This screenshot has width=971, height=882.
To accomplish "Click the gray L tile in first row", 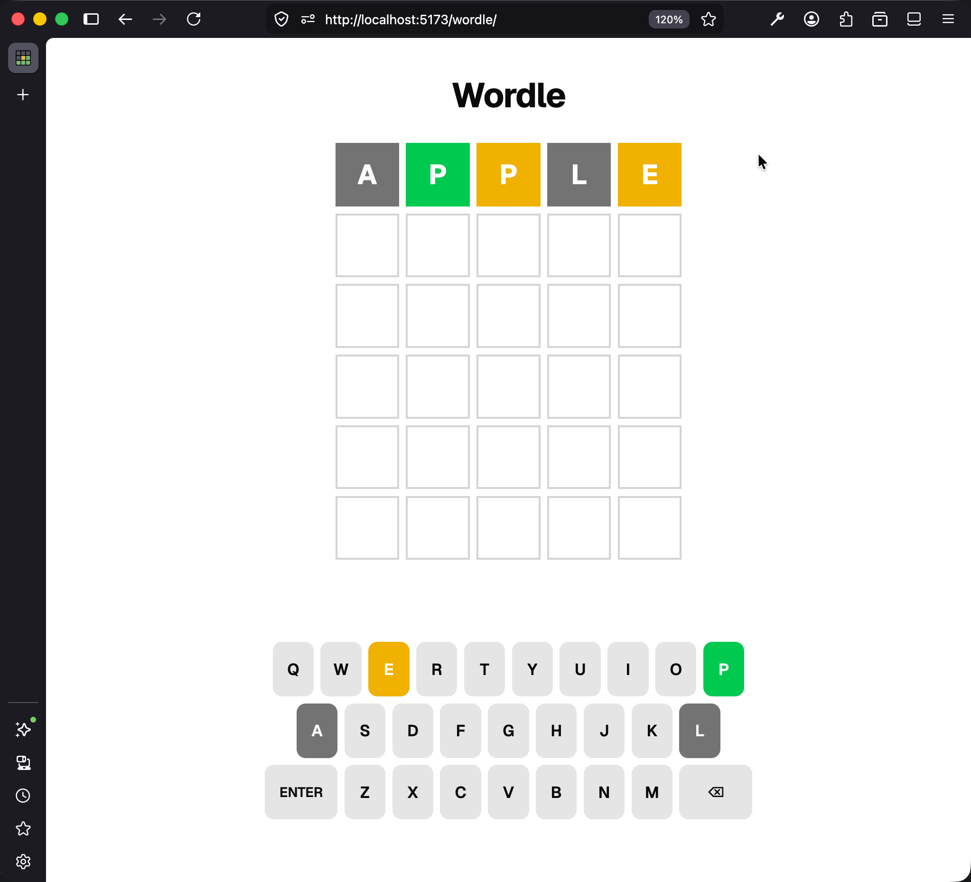I will click(579, 174).
